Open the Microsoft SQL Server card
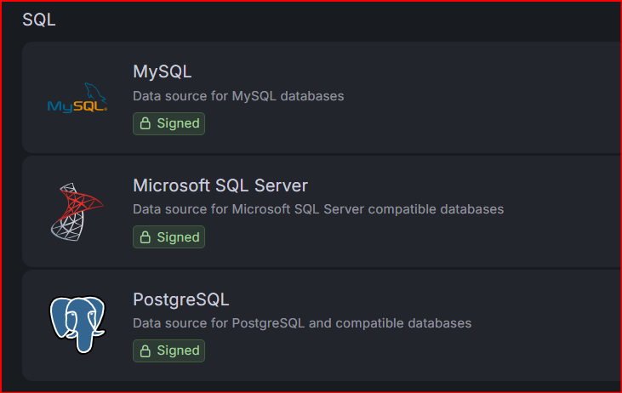This screenshot has width=622, height=393. click(322, 211)
